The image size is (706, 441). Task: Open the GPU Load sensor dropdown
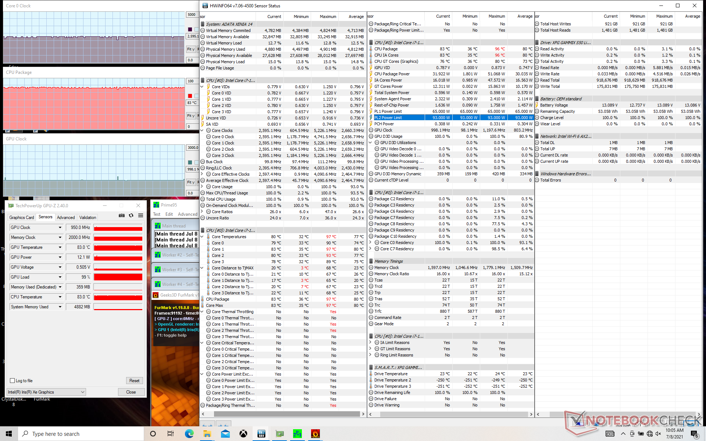(60, 277)
